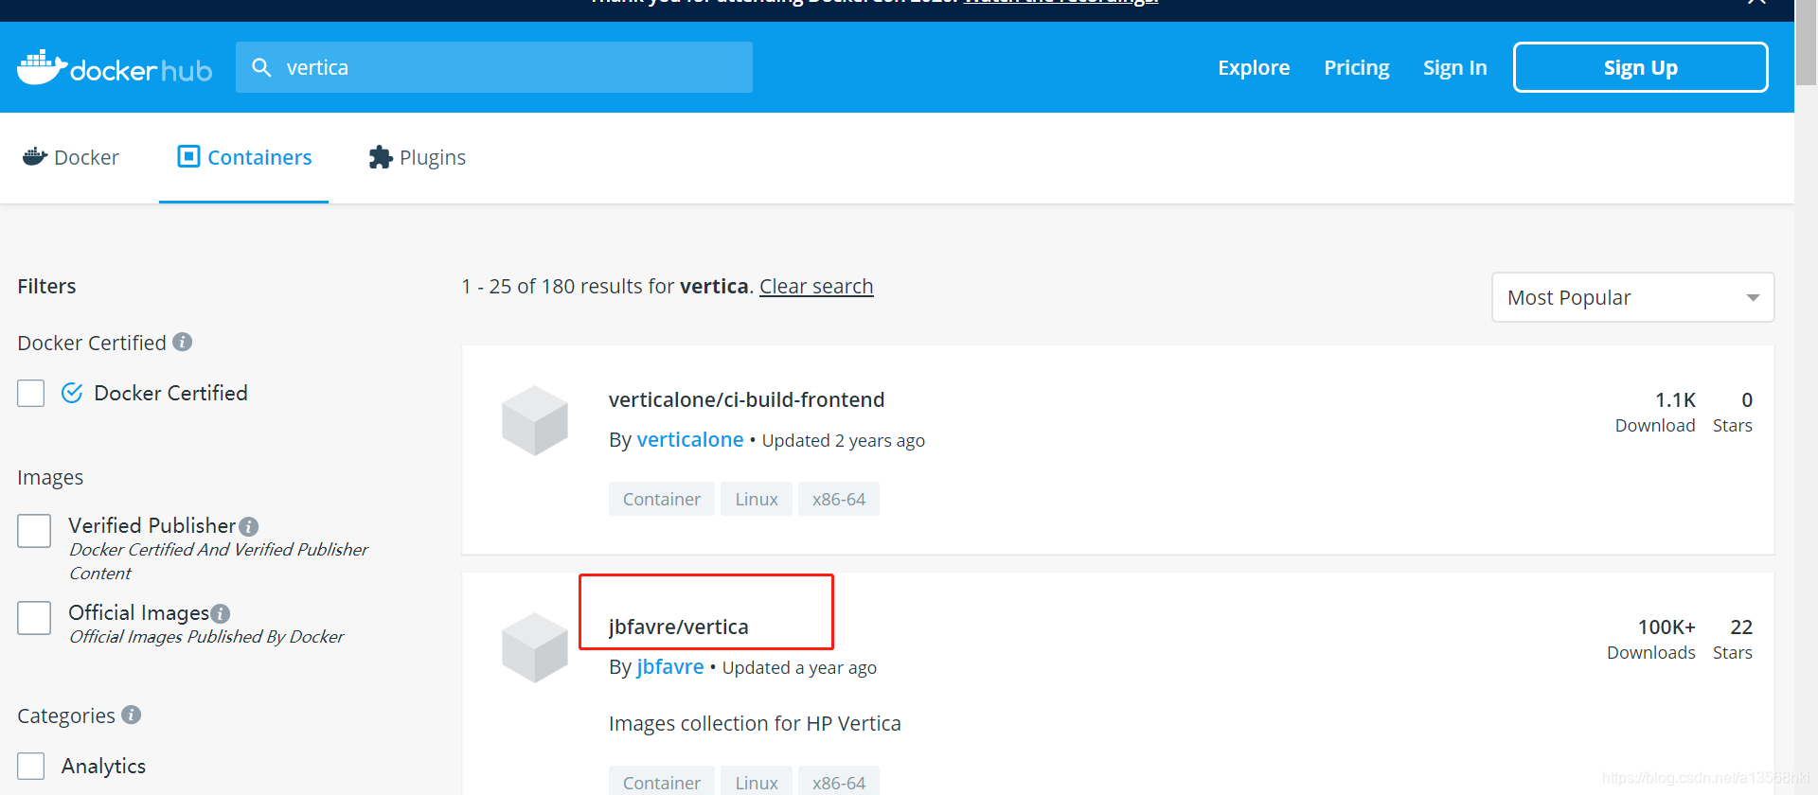1818x795 pixels.
Task: Click the '100K+' downloads count
Action: [1666, 627]
